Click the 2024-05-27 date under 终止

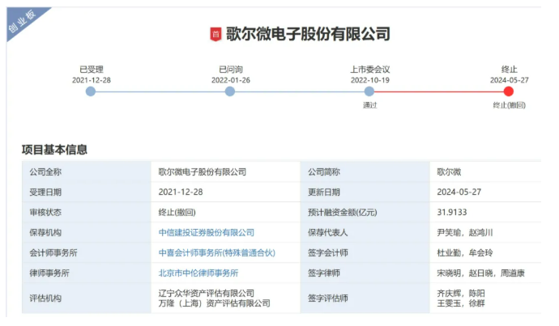tap(509, 80)
